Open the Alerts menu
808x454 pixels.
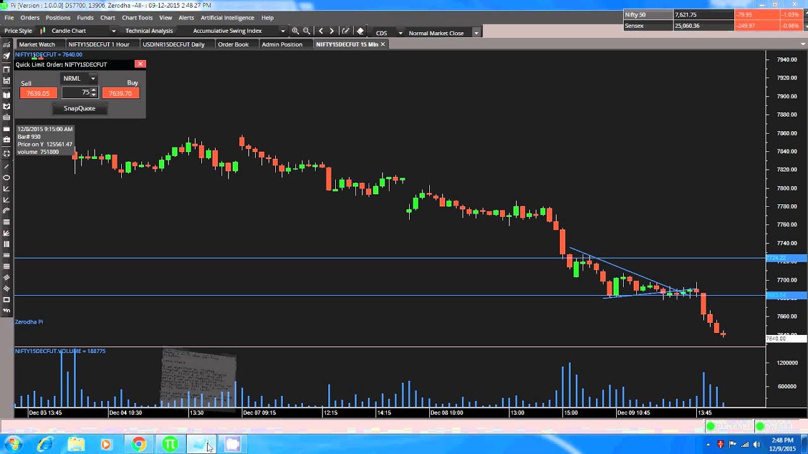[x=186, y=18]
